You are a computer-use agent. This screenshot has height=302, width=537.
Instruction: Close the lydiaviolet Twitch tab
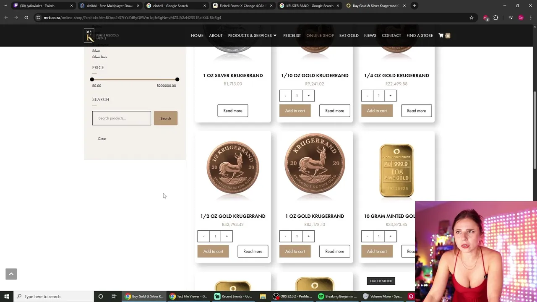[71, 6]
